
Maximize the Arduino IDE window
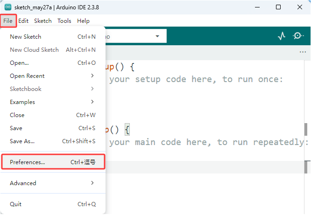click(278, 7)
